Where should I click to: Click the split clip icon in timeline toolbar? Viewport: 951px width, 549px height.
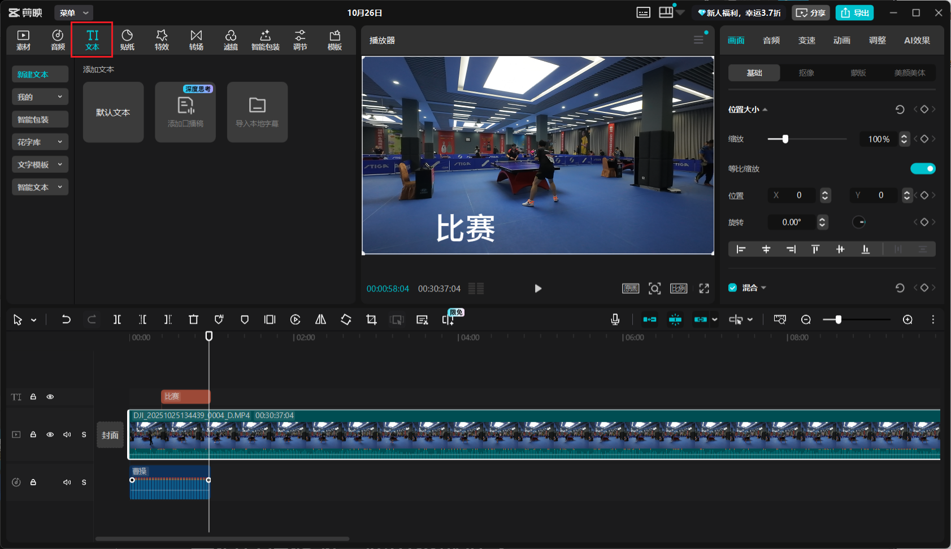coord(117,320)
